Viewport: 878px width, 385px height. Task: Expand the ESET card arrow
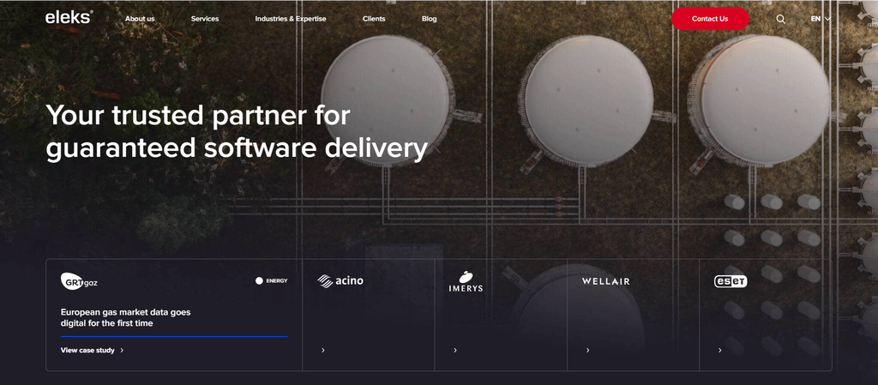pyautogui.click(x=719, y=351)
